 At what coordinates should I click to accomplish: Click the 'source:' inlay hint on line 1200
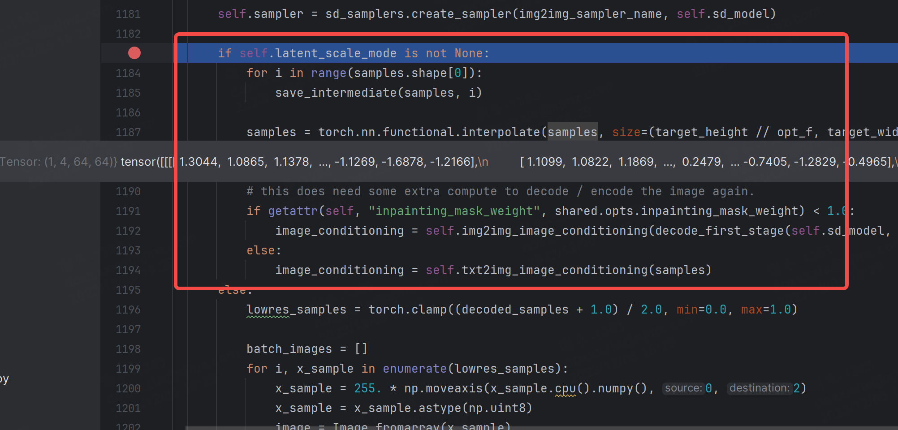683,388
